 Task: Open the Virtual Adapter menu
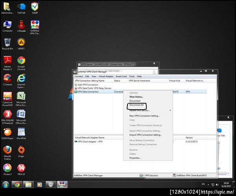tap(106, 76)
